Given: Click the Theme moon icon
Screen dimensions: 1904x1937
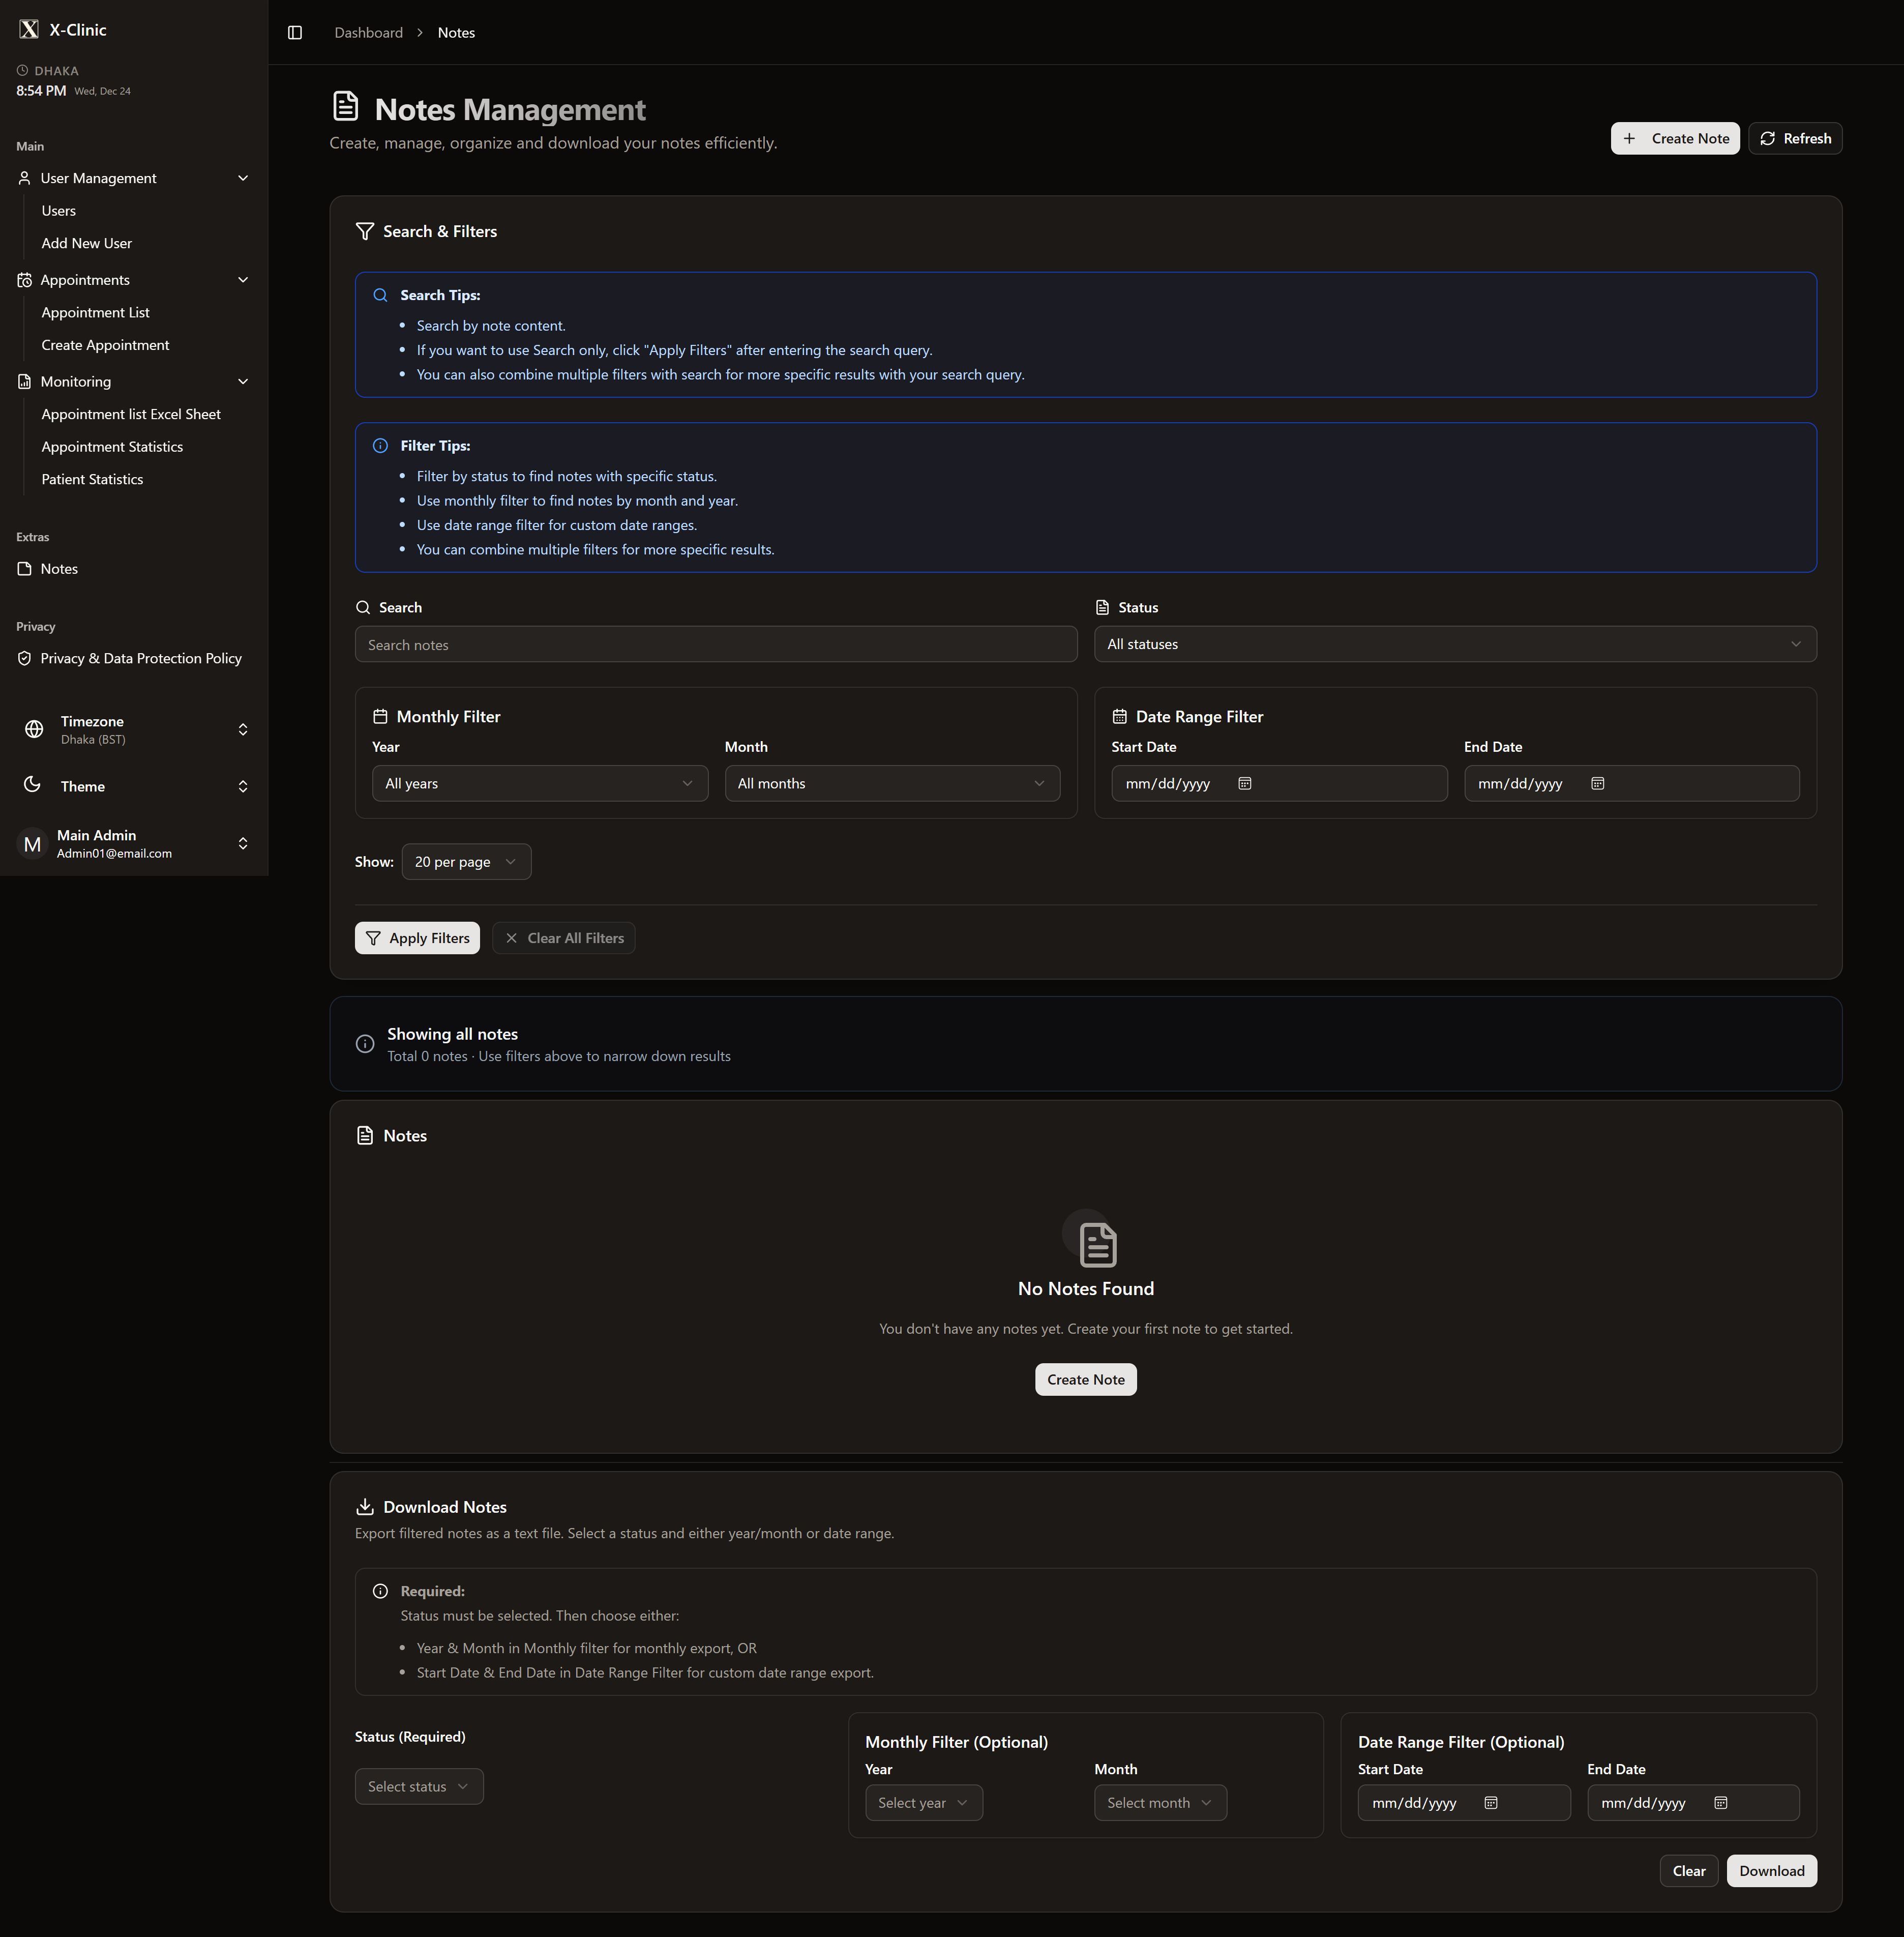Looking at the screenshot, I should pyautogui.click(x=32, y=785).
